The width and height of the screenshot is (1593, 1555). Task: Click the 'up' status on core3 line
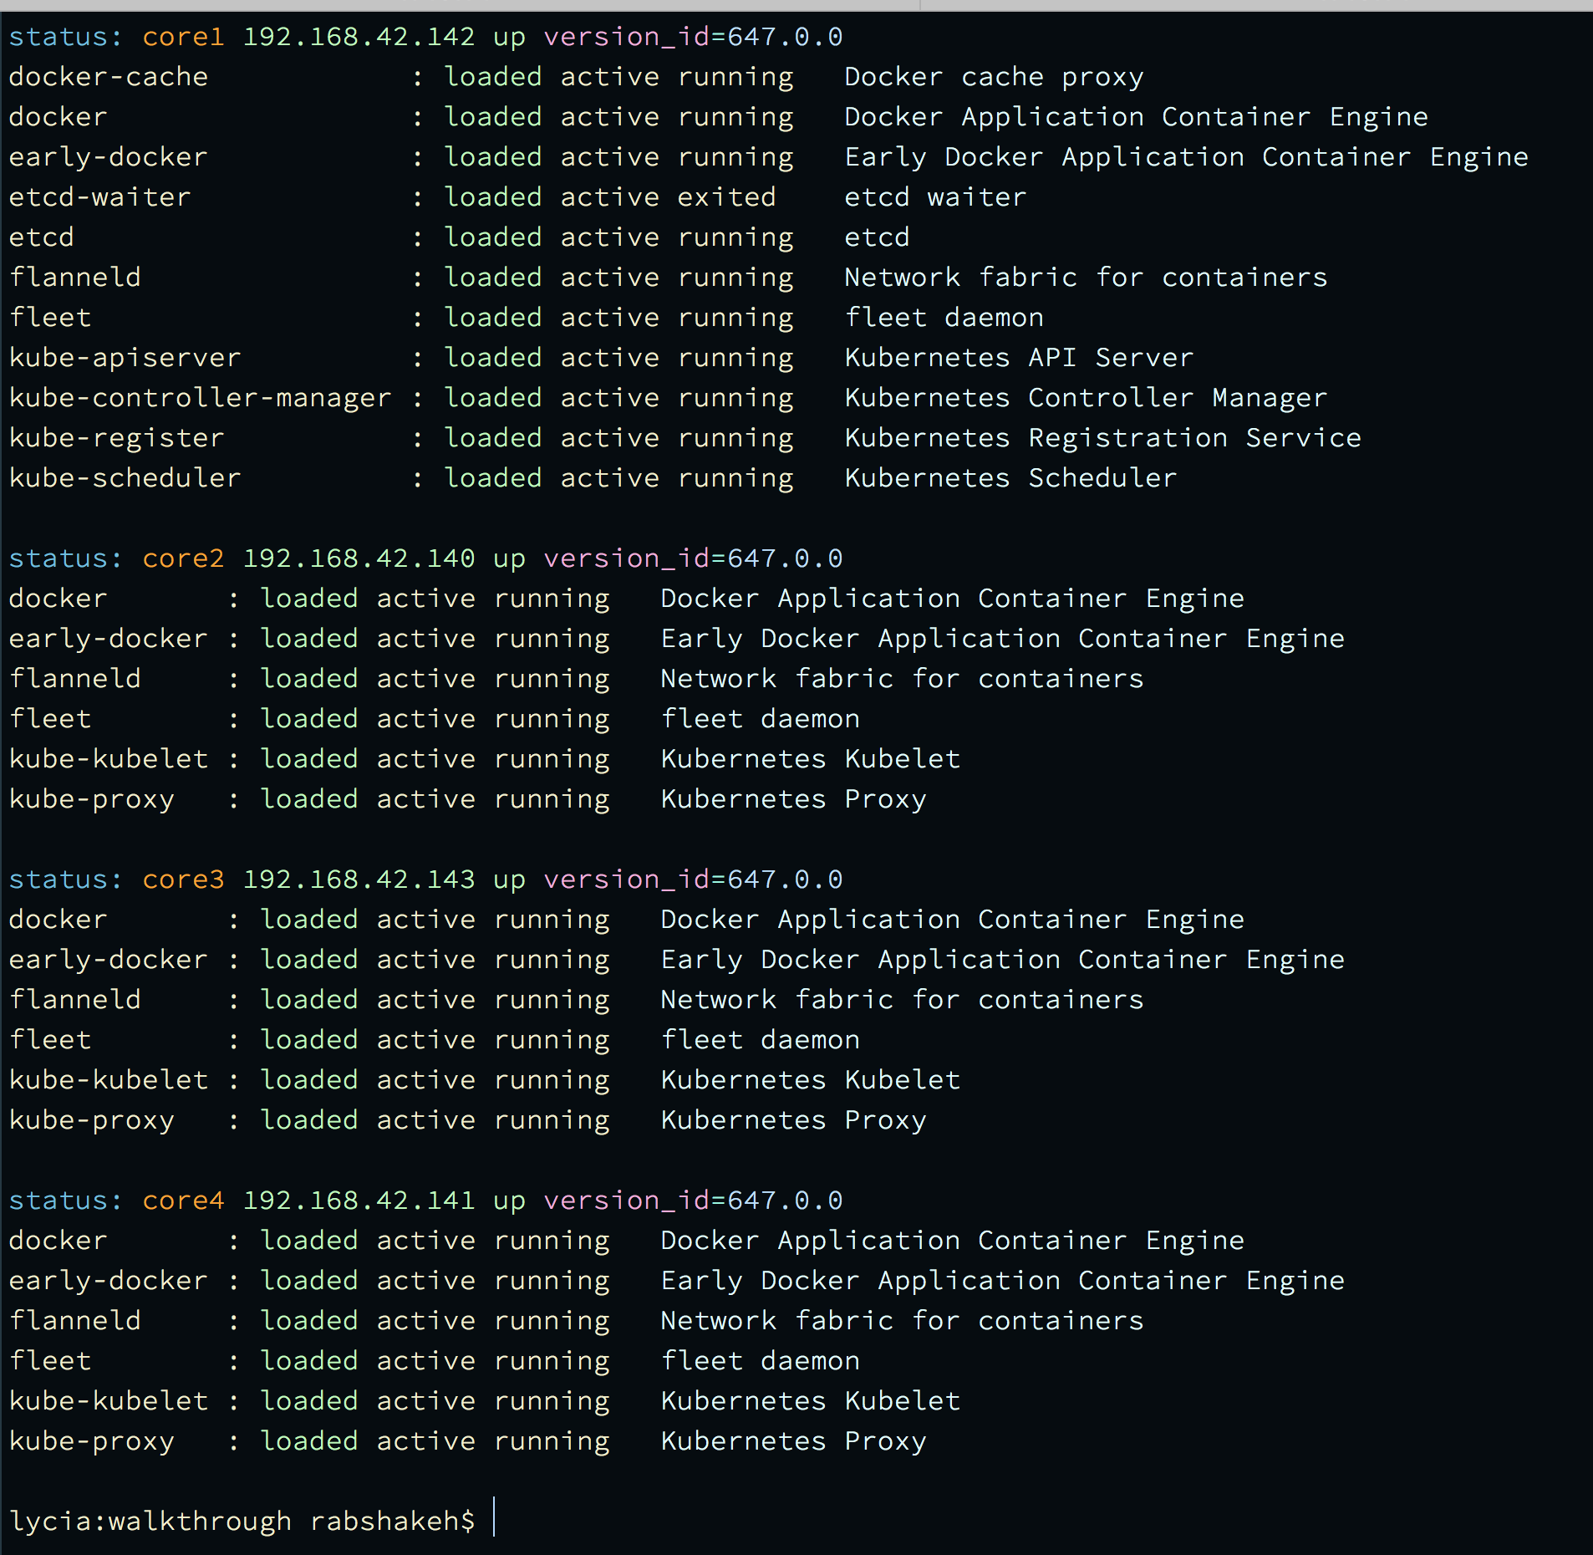(x=509, y=881)
